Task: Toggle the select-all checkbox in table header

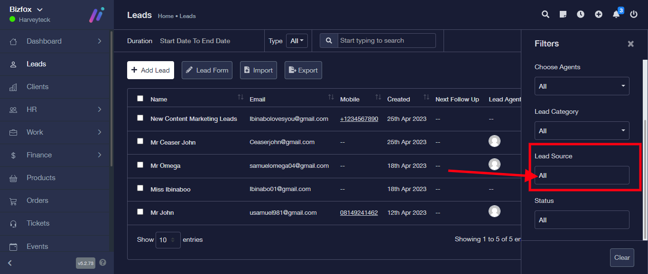Action: [x=140, y=99]
